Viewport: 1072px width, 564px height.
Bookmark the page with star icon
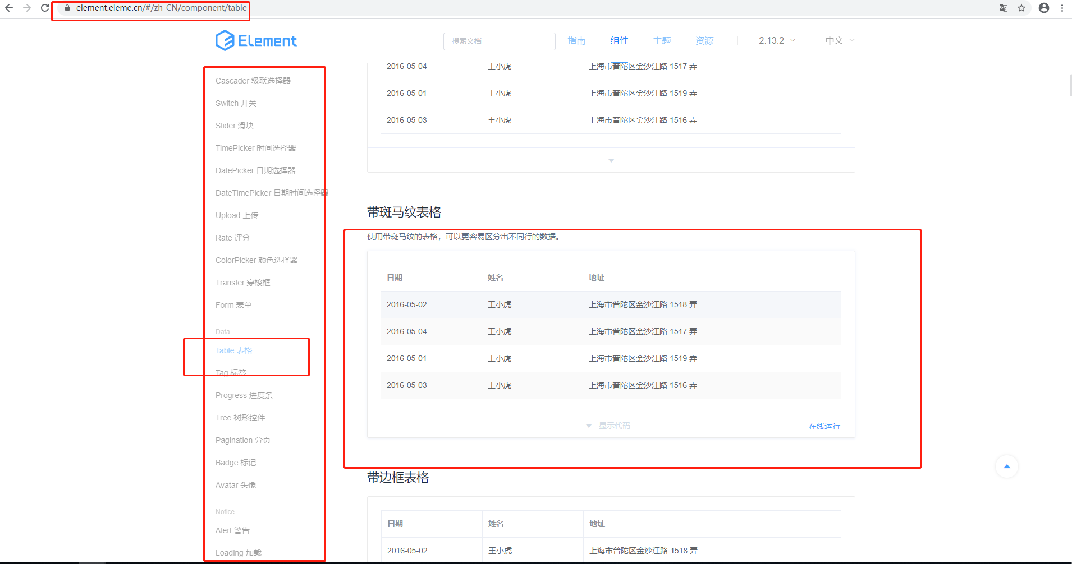(x=1021, y=8)
